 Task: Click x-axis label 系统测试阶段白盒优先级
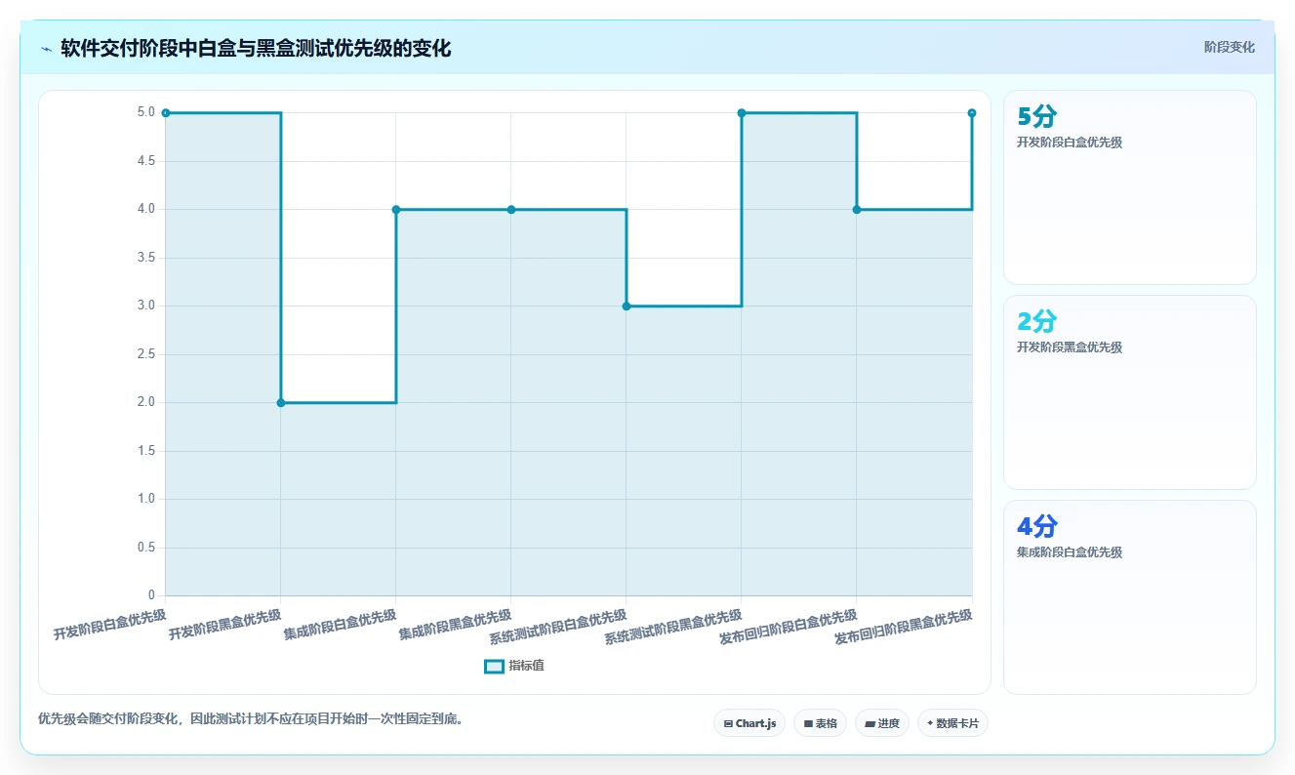558,628
